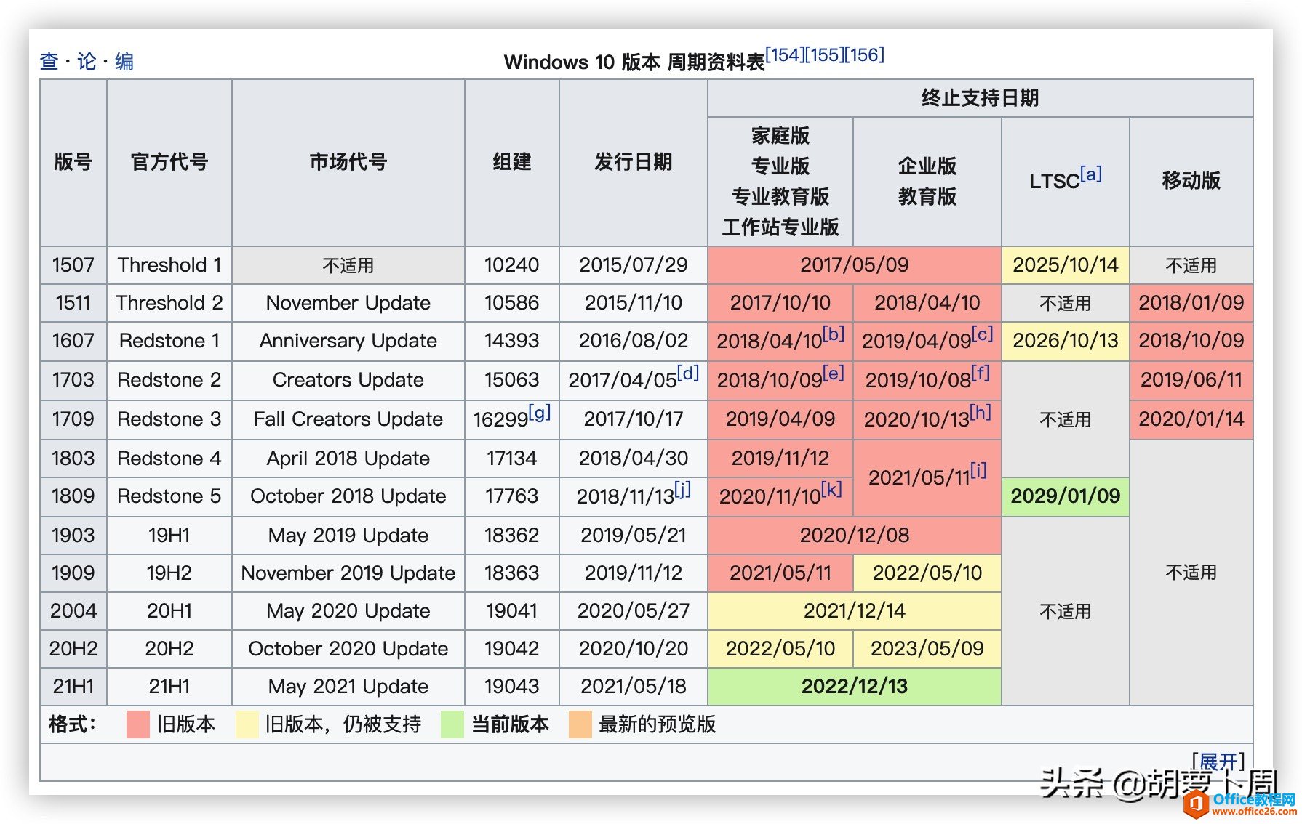
Task: Click footnote [h] on 2020/10/13
Action: pos(981,412)
